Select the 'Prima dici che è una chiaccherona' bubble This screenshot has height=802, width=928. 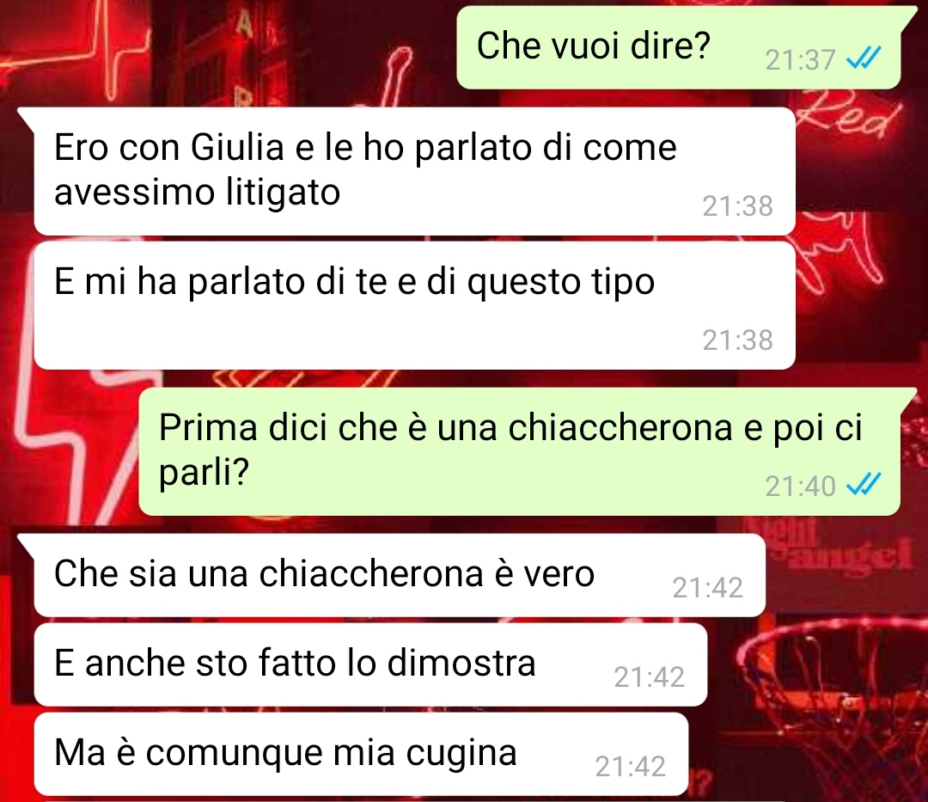520,451
